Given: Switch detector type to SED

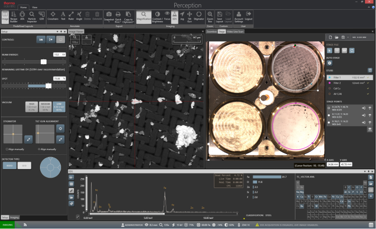Looking at the screenshot, I should pos(24,165).
